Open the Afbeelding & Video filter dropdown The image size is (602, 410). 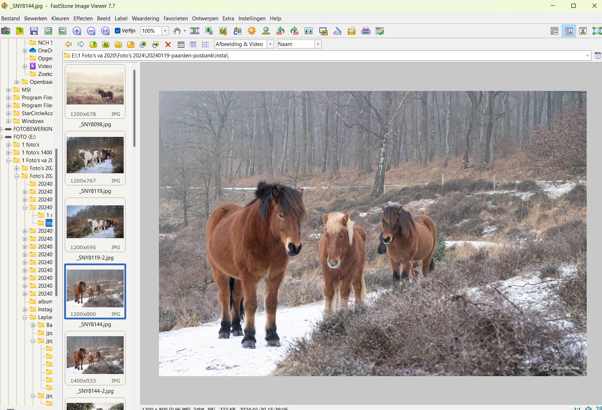click(x=270, y=44)
